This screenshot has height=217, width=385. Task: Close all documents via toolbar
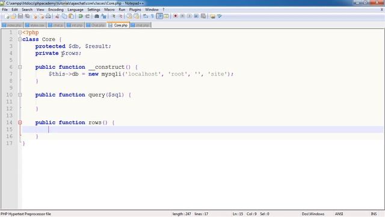(x=42, y=16)
